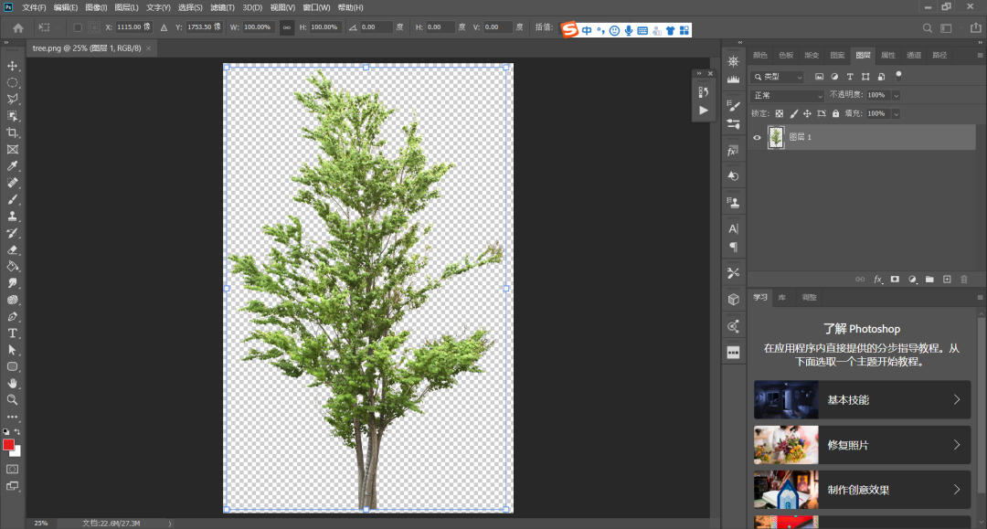Viewport: 987px width, 529px height.
Task: Hide 图层 1 using the eye icon
Action: [x=757, y=137]
